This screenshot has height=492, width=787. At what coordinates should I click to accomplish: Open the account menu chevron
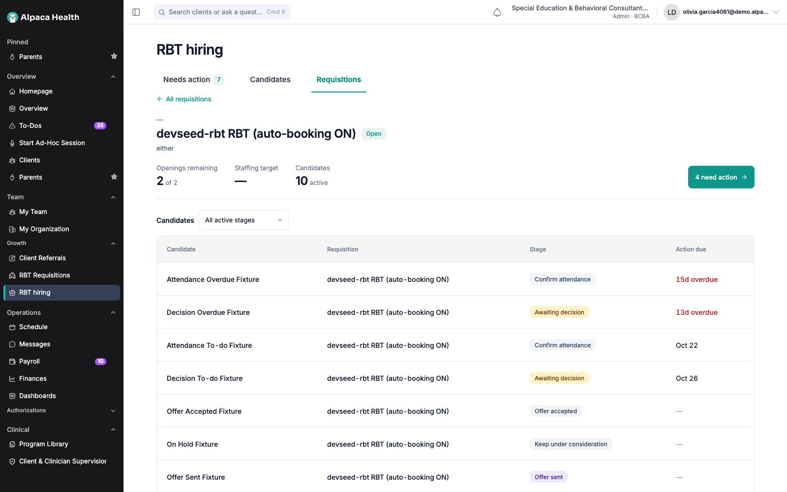click(x=776, y=12)
